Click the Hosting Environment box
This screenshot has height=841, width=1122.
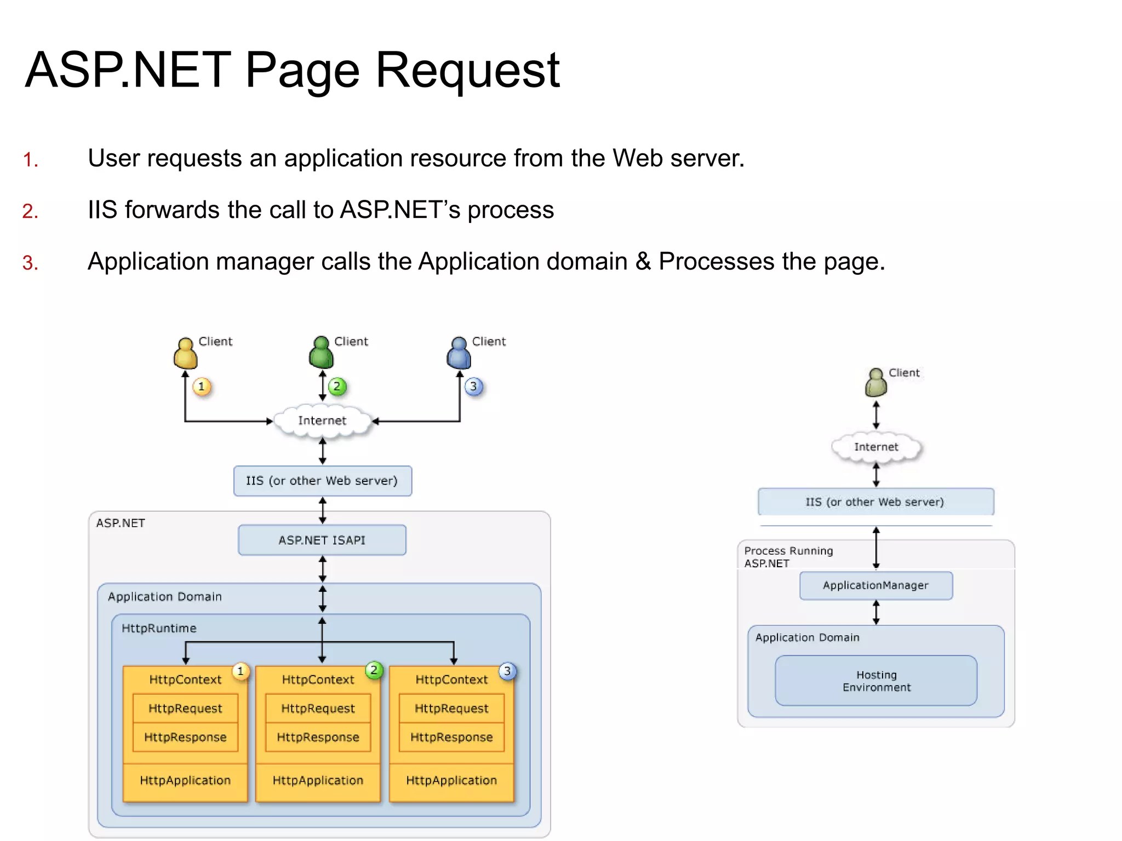click(876, 681)
